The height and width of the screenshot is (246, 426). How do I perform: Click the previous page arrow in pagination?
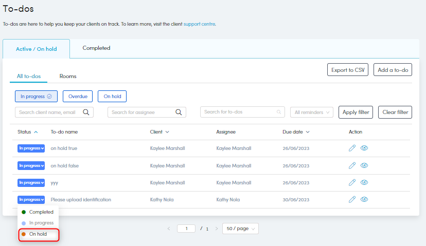click(168, 229)
